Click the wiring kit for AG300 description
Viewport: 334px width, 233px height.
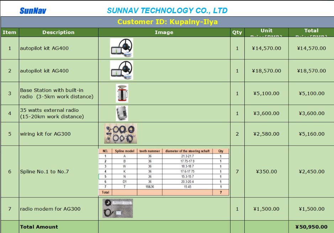pyautogui.click(x=45, y=134)
